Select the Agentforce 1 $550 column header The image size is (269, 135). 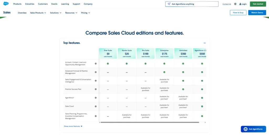coord(200,53)
